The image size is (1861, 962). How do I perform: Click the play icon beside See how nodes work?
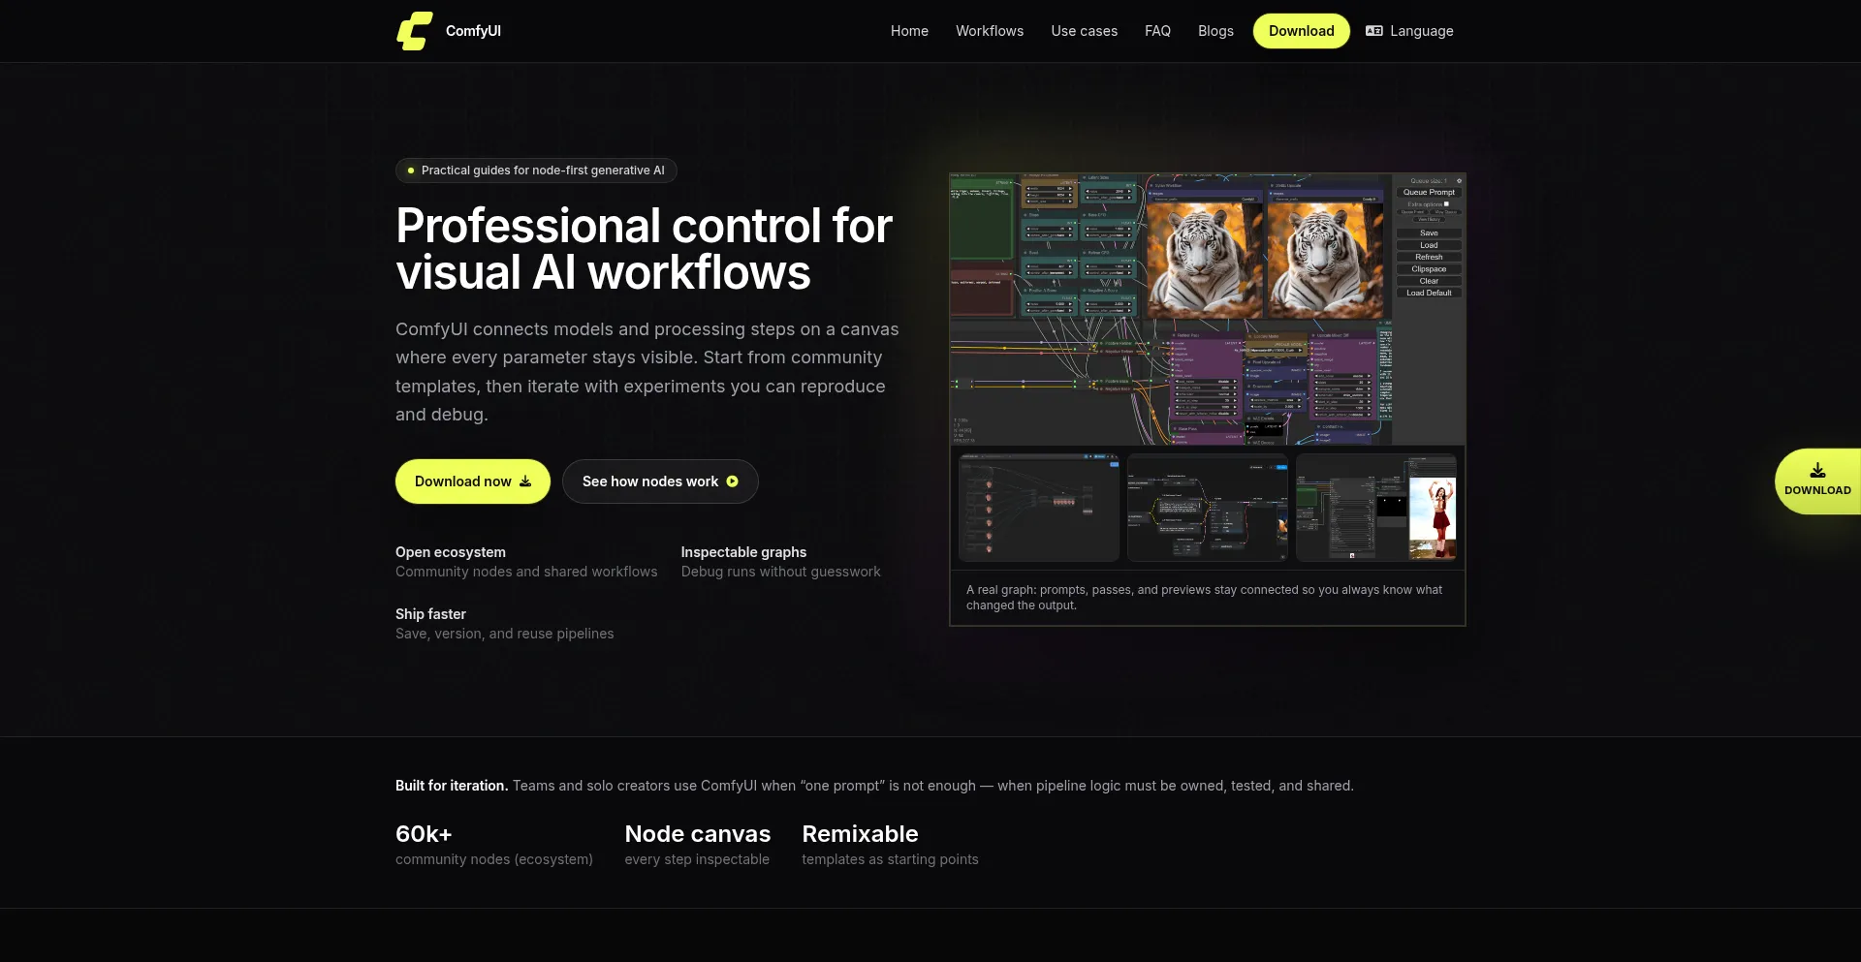(x=732, y=481)
